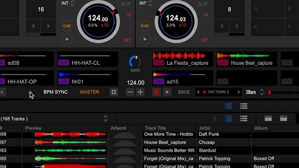Click the sampler BPM value 124.00

[x=135, y=83]
